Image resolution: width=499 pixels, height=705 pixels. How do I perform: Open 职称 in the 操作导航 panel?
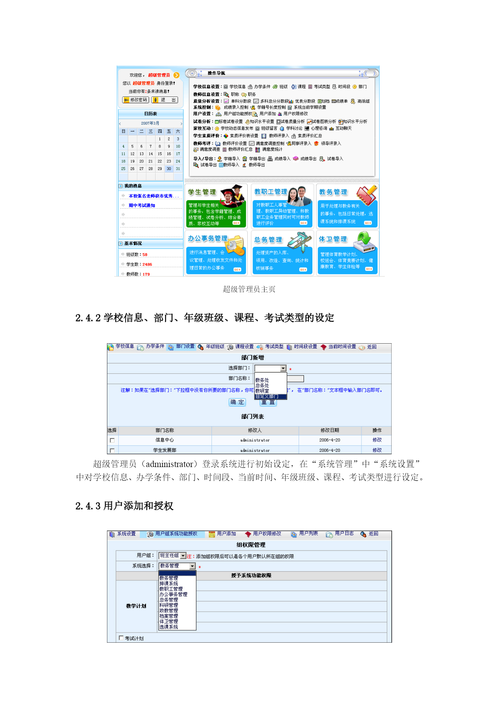(x=235, y=94)
